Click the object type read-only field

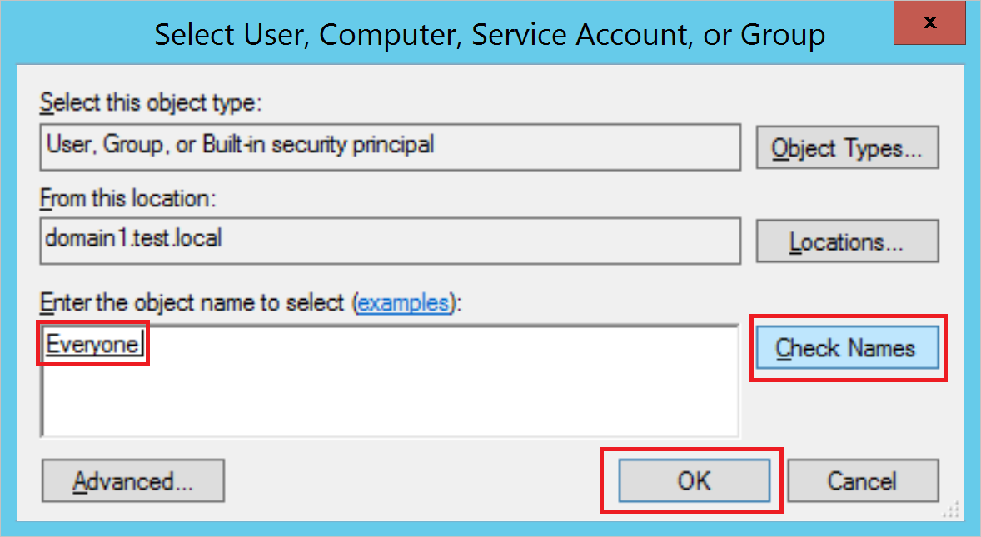point(390,146)
